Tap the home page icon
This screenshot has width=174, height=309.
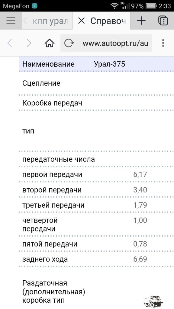tap(49, 43)
